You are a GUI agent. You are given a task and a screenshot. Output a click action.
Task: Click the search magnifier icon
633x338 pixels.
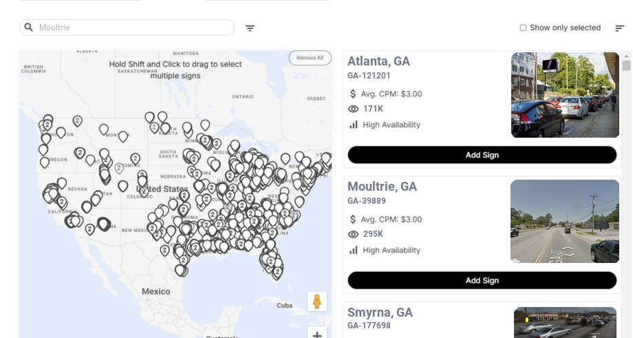click(x=29, y=28)
